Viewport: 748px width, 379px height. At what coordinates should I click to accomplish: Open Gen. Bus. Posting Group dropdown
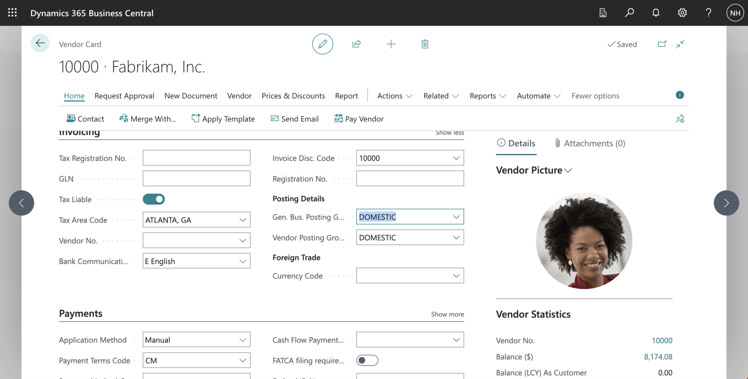[x=456, y=217]
